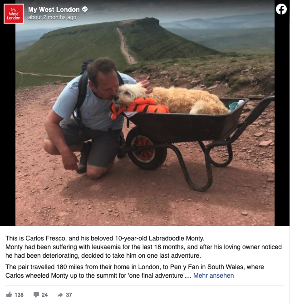Click the wheelbarrow wheel in the photo
The image size is (290, 304).
point(147,148)
